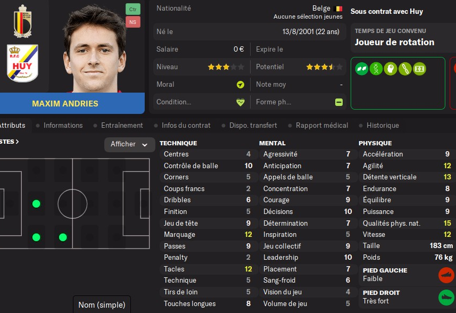The height and width of the screenshot is (313, 456).
Task: Expand the Postes section arrow
Action: tap(17, 142)
